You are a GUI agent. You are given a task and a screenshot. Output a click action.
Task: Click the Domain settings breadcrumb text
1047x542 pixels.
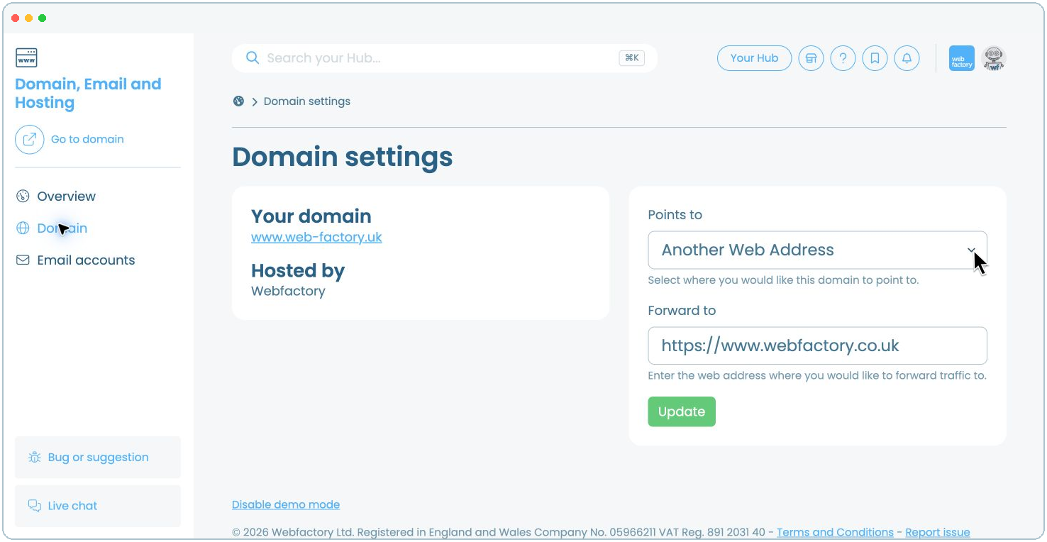307,101
